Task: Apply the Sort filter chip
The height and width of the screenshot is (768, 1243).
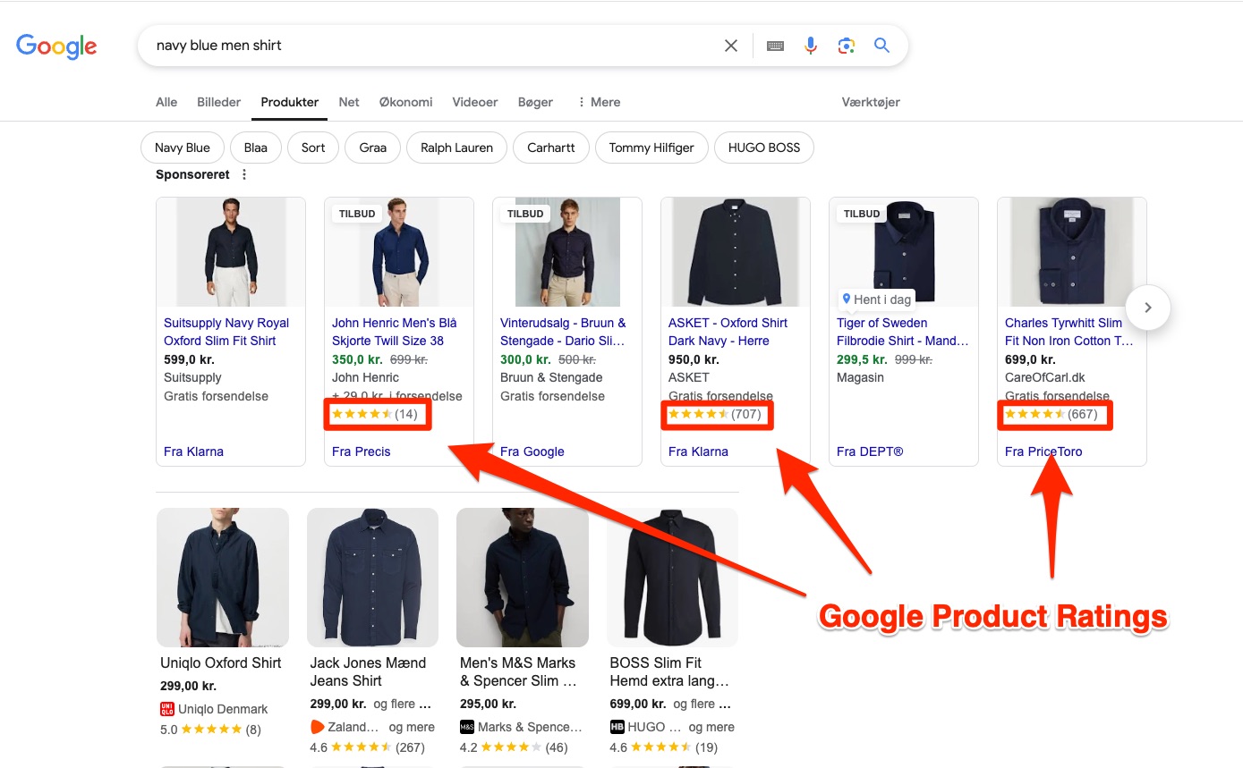Action: tap(313, 148)
